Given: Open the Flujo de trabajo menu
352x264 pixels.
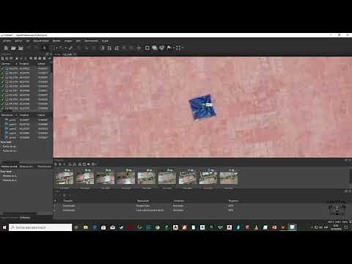Looking at the screenshot, I should [x=41, y=41].
